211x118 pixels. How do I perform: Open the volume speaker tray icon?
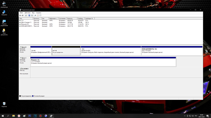193,116
